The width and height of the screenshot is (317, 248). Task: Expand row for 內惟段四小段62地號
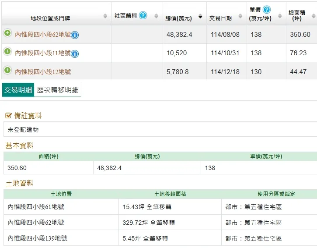click(7, 33)
